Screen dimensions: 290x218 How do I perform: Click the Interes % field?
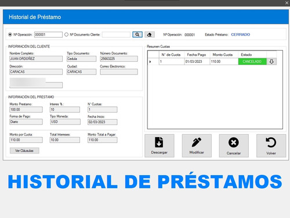(65, 109)
